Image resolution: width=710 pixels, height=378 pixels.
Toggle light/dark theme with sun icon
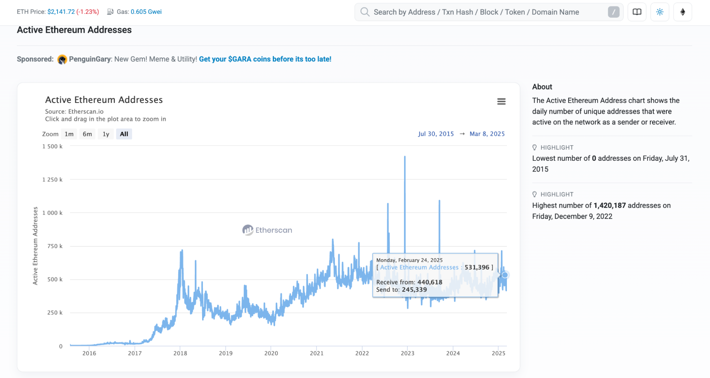tap(660, 12)
